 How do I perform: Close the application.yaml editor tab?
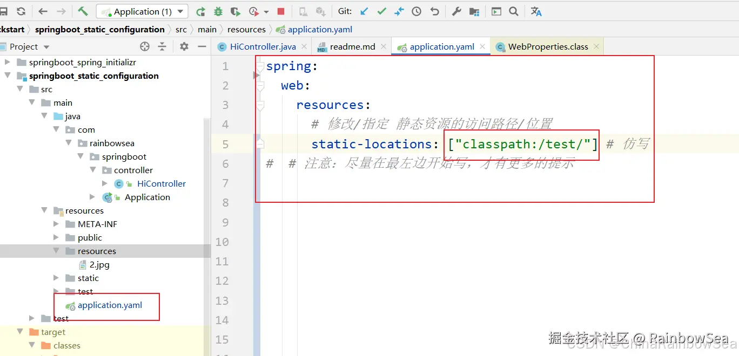tap(482, 46)
